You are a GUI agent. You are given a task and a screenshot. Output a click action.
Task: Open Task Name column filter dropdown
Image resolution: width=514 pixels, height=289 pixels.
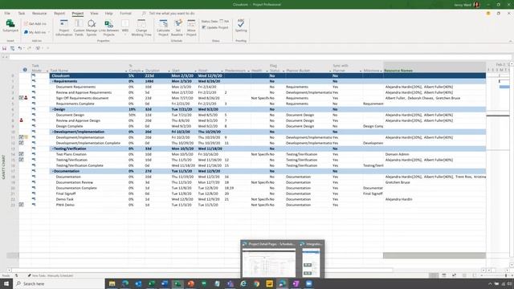pyautogui.click(x=126, y=71)
